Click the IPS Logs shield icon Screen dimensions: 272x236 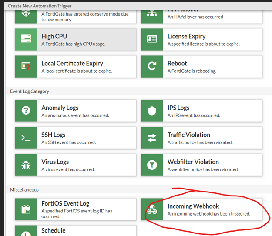(x=152, y=111)
